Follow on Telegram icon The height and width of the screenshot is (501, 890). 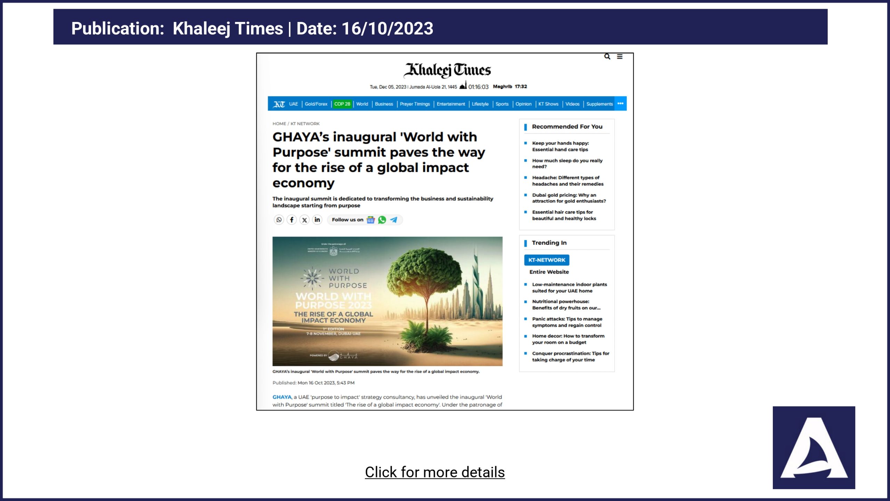(394, 220)
